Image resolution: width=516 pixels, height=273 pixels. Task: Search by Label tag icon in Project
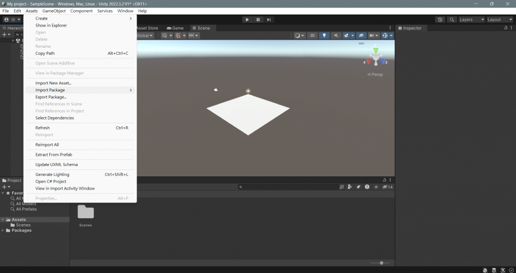[x=358, y=187]
